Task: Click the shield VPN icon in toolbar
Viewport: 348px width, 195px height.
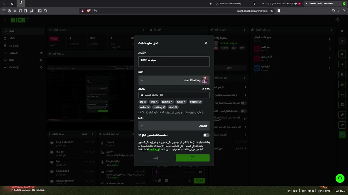Action: coord(10,11)
